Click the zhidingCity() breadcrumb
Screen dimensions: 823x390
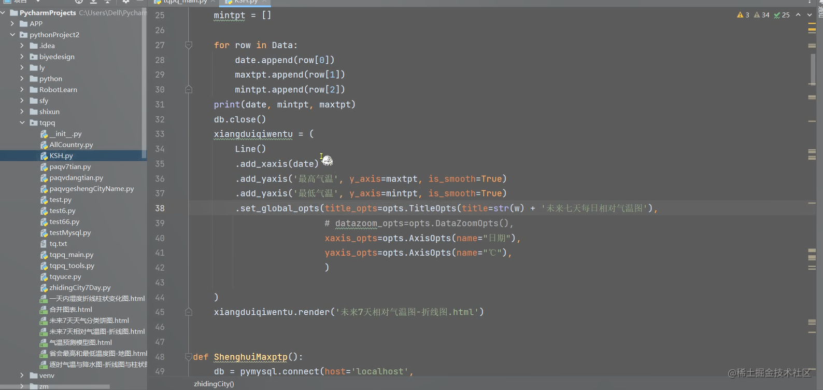(214, 384)
